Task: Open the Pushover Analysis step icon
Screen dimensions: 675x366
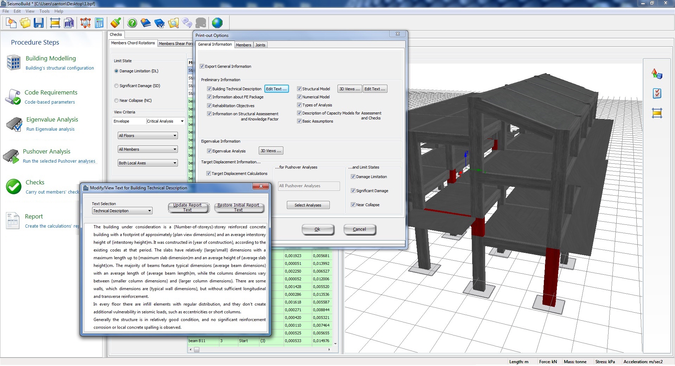Action: (11, 156)
